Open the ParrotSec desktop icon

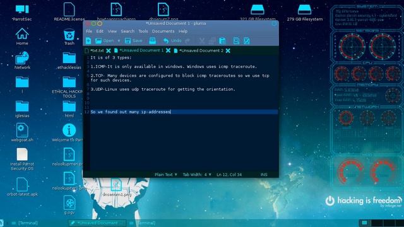coord(22,12)
